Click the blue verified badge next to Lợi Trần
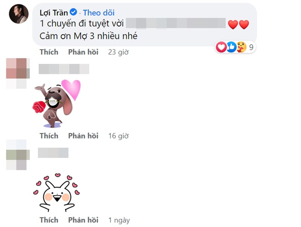This screenshot has width=301, height=227. click(x=73, y=12)
